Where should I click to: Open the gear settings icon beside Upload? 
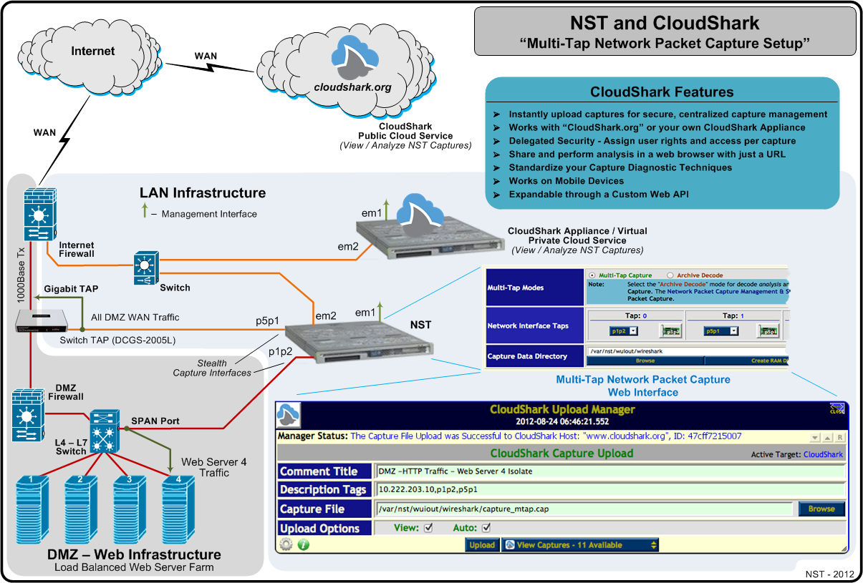pos(286,545)
